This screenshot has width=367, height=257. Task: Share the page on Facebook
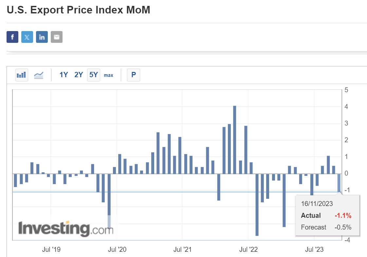click(12, 37)
